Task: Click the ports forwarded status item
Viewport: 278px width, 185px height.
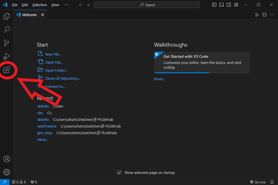Action: coord(34,182)
